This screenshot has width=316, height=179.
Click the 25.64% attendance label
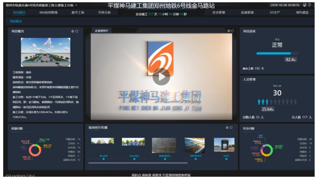tap(268, 109)
